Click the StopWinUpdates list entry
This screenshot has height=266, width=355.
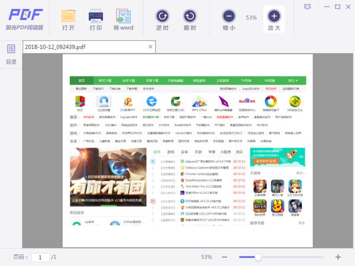[201, 180]
